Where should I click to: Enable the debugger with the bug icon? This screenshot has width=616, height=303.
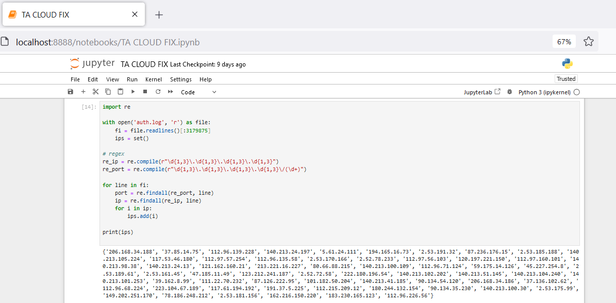click(509, 92)
